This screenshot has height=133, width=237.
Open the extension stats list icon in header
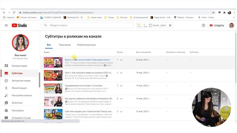click(x=170, y=25)
